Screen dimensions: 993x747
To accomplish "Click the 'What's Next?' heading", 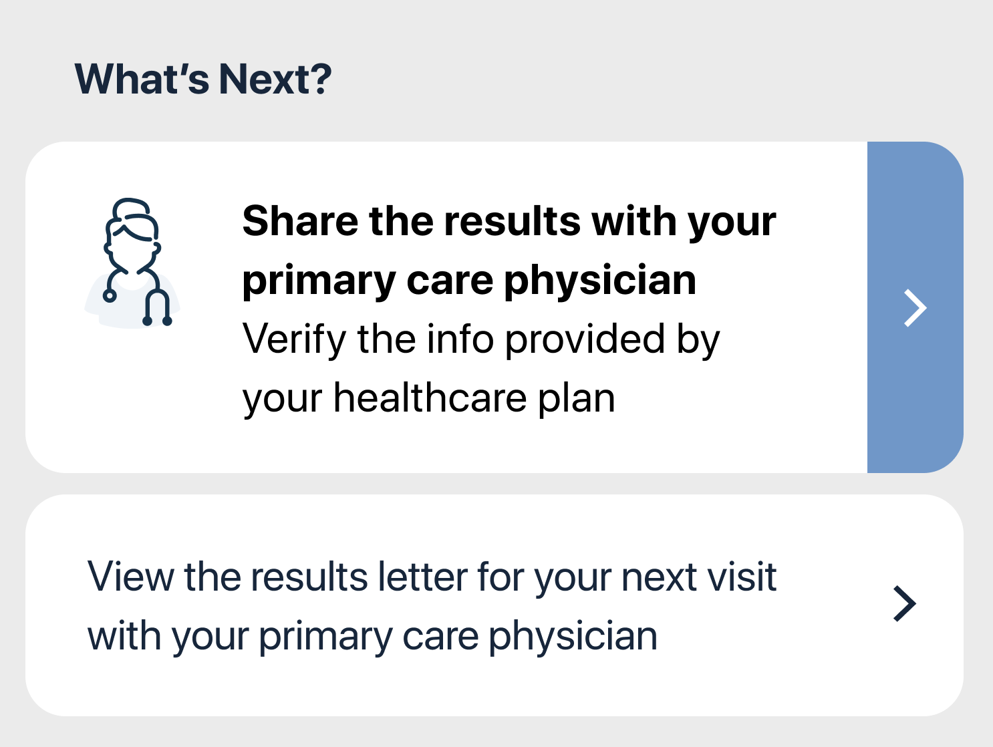I will coord(203,80).
